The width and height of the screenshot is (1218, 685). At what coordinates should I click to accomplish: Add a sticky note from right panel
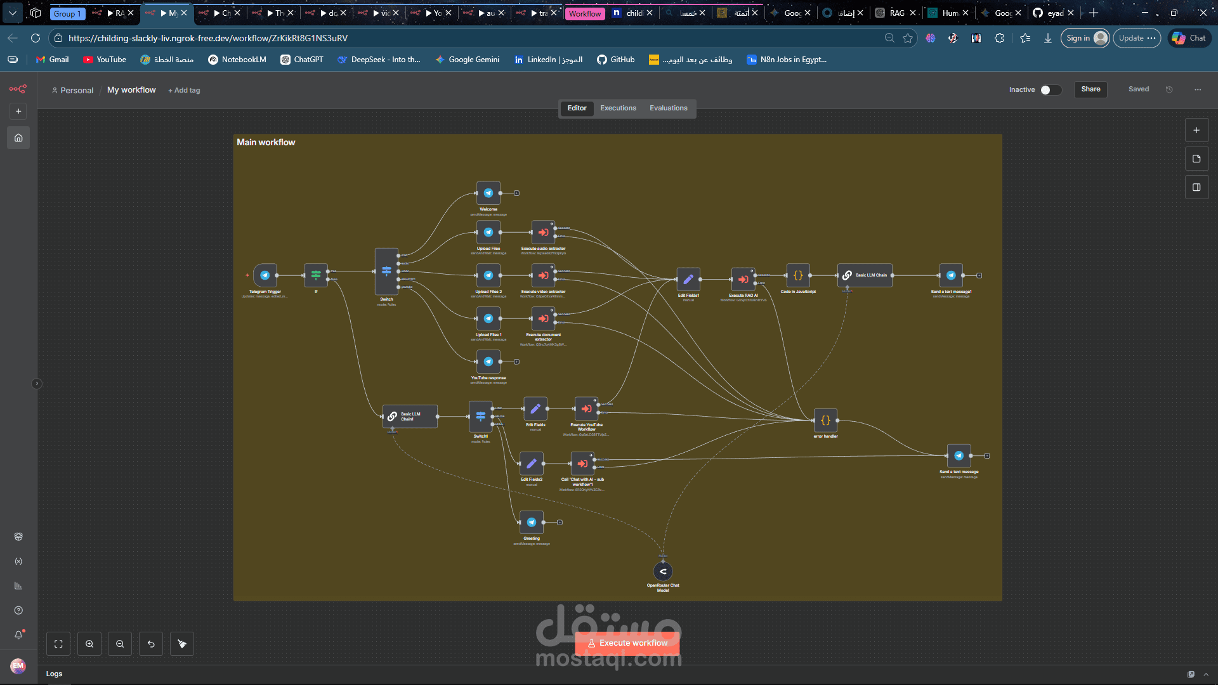tap(1196, 159)
